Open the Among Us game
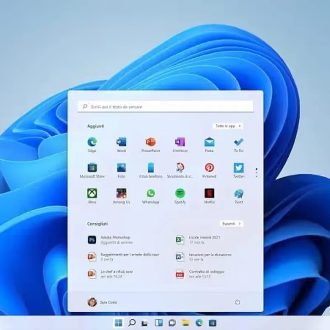Screen dimensions: 330x330 pyautogui.click(x=121, y=196)
